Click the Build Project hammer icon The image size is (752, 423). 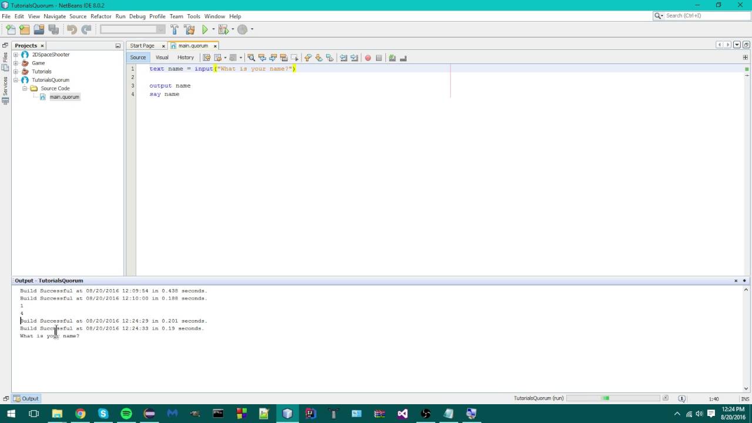(x=174, y=29)
